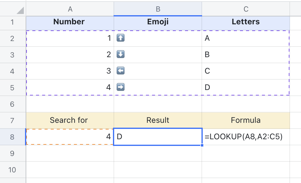Click the blue up-arrow emoji in row 2
The image size is (301, 183).
[121, 38]
